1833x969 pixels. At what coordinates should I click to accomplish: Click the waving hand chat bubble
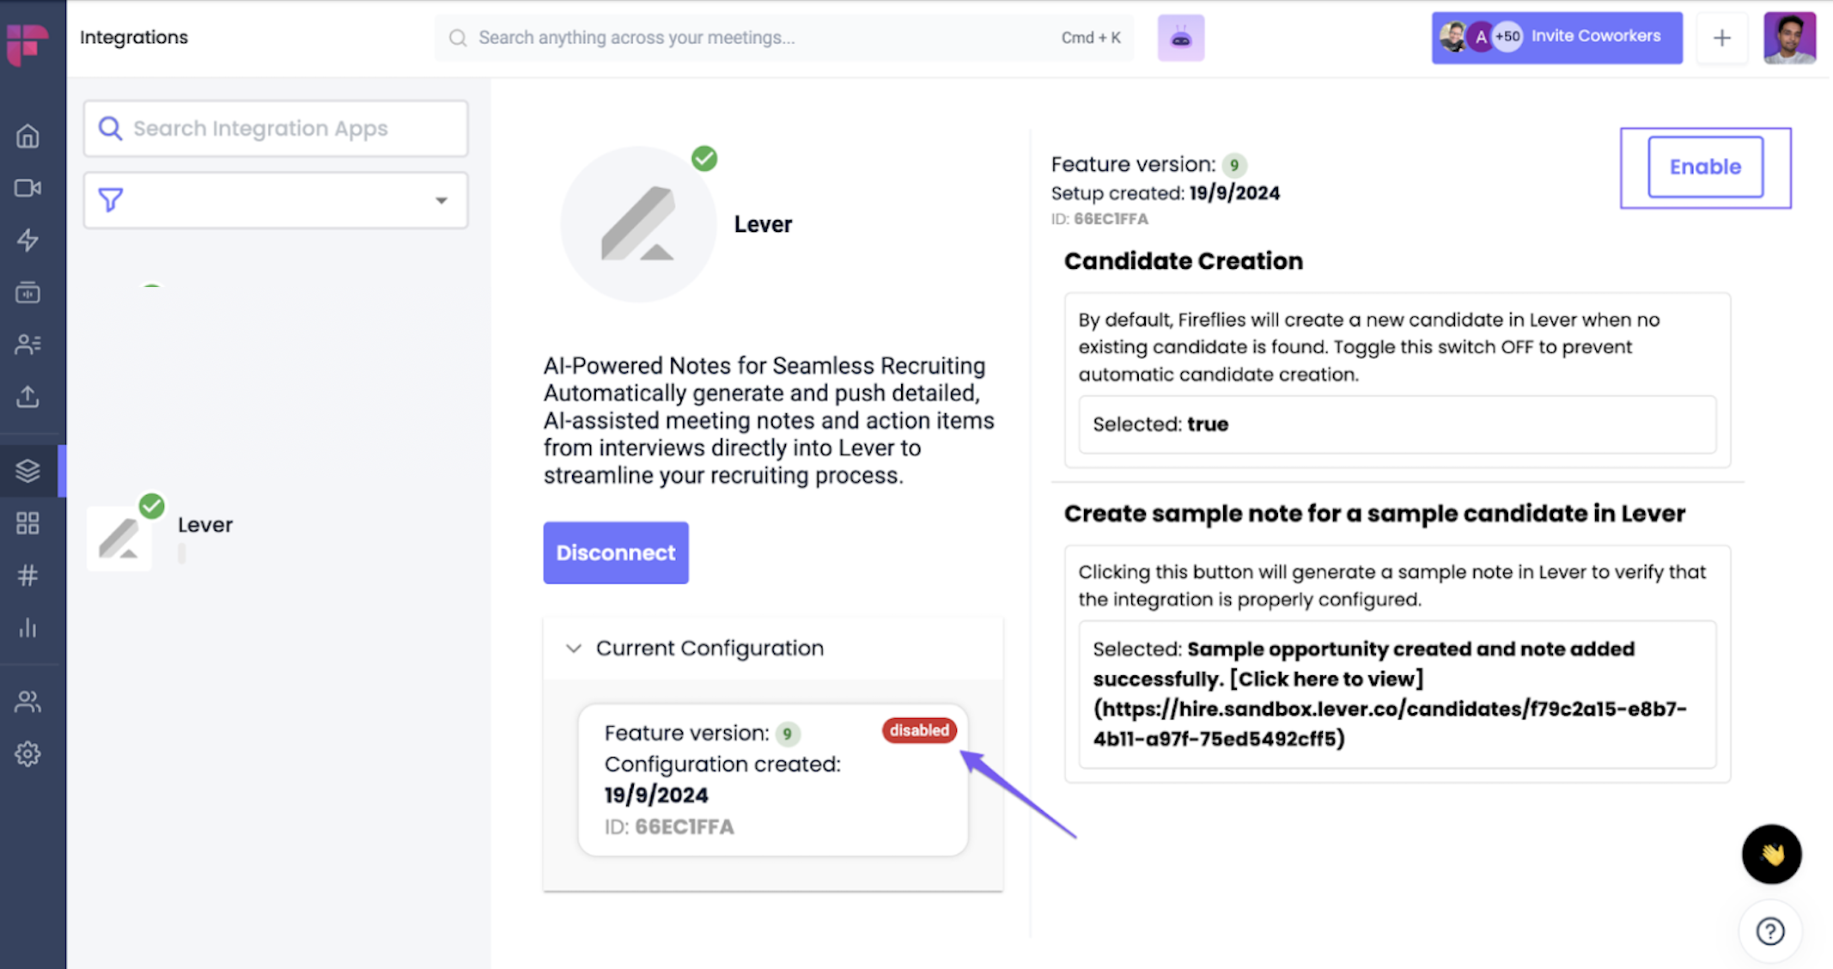1771,854
